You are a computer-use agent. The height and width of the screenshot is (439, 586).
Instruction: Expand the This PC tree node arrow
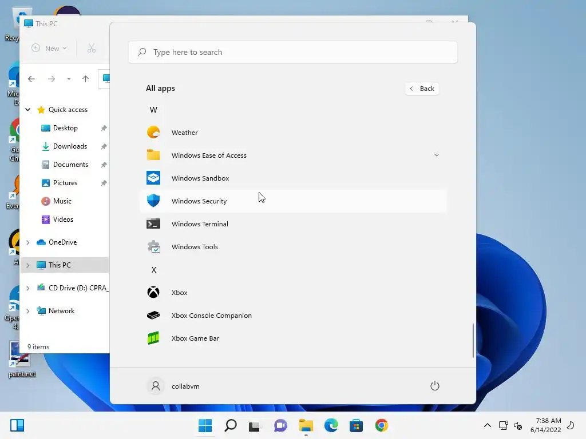pyautogui.click(x=27, y=265)
